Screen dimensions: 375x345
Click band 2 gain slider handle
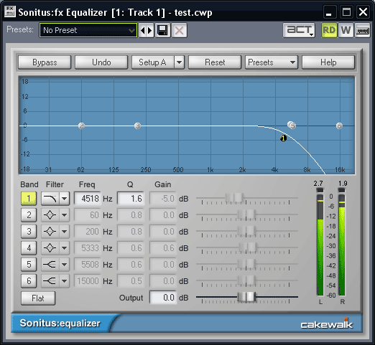(x=246, y=214)
